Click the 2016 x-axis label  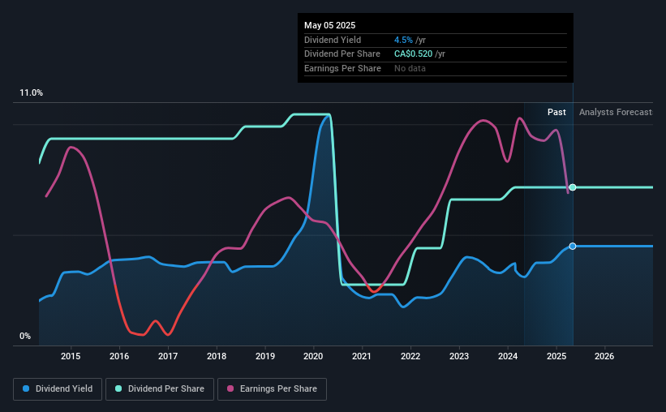coord(119,356)
